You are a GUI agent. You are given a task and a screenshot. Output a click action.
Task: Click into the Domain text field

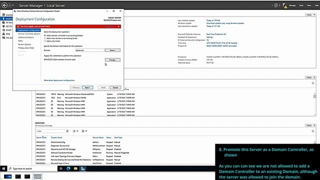pos(90,50)
